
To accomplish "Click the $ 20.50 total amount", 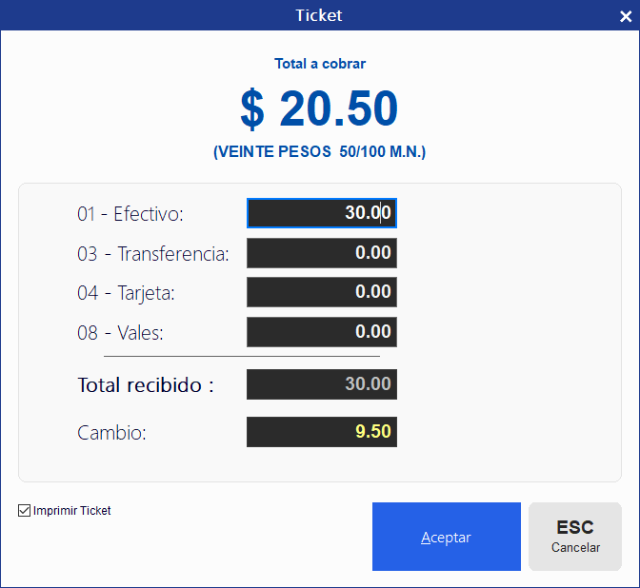I will 319,108.
